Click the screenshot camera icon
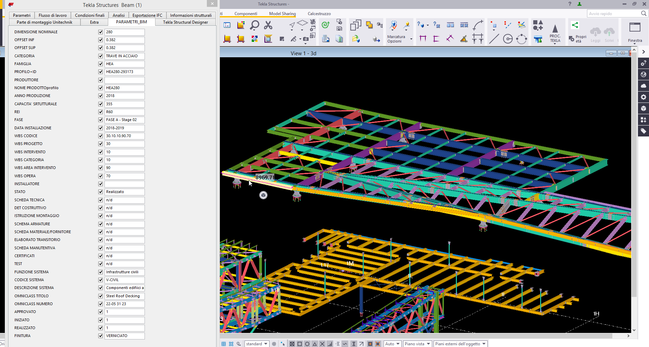The image size is (649, 347). point(306,39)
